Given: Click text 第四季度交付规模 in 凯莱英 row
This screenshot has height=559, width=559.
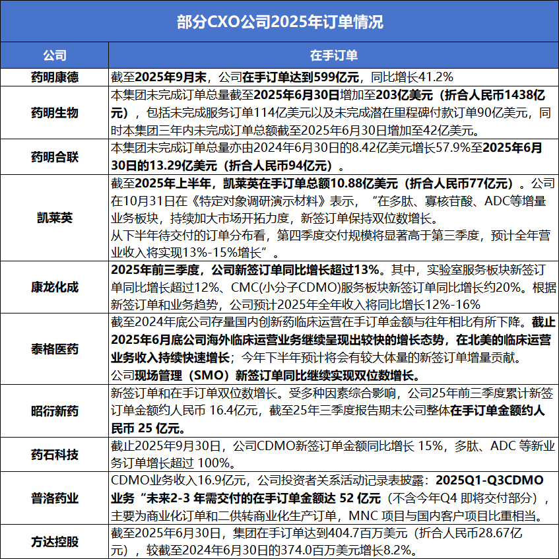Looking at the screenshot, I should (324, 236).
